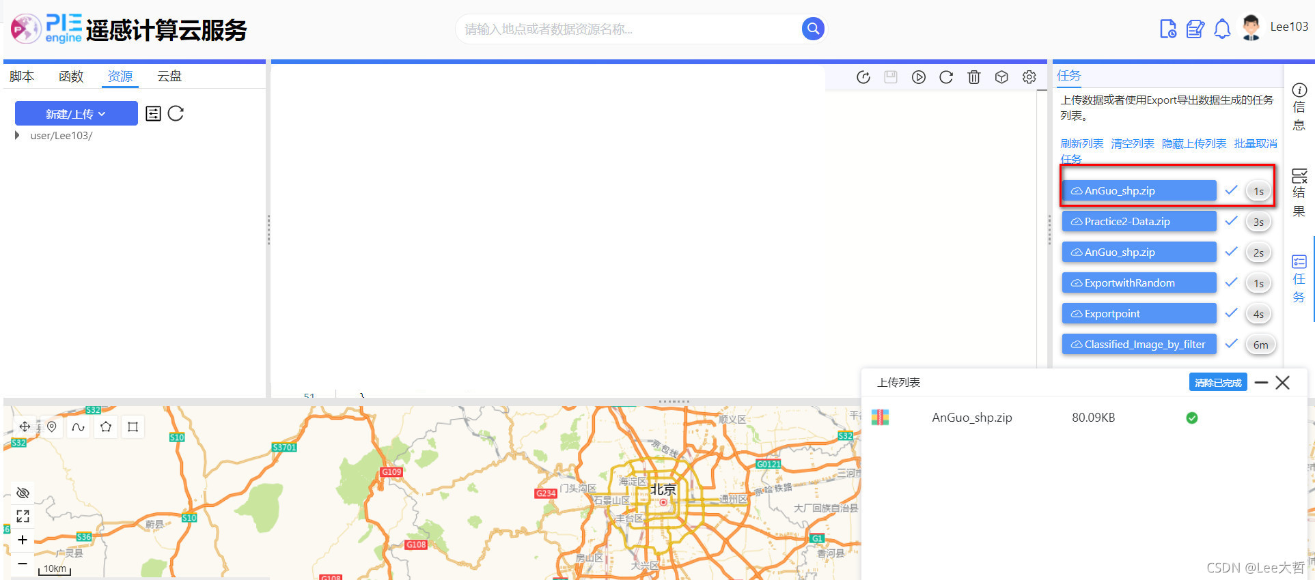The height and width of the screenshot is (580, 1315).
Task: Select the Classified_Image_by_filter task
Action: (x=1139, y=344)
